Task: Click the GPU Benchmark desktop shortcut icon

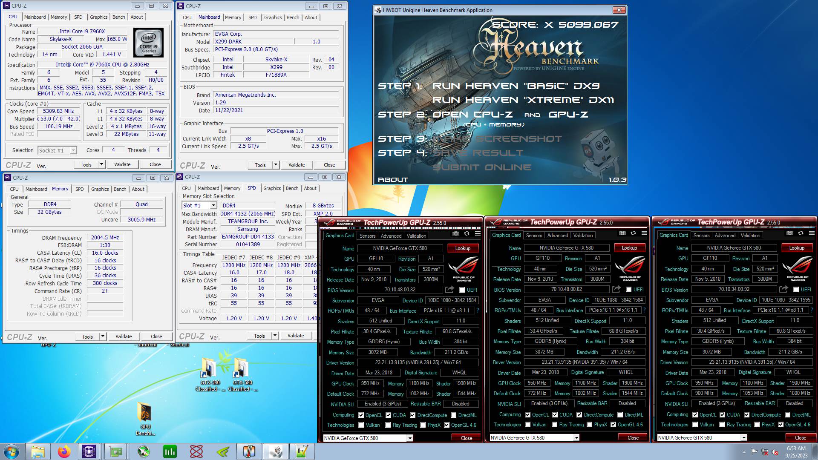Action: (145, 418)
